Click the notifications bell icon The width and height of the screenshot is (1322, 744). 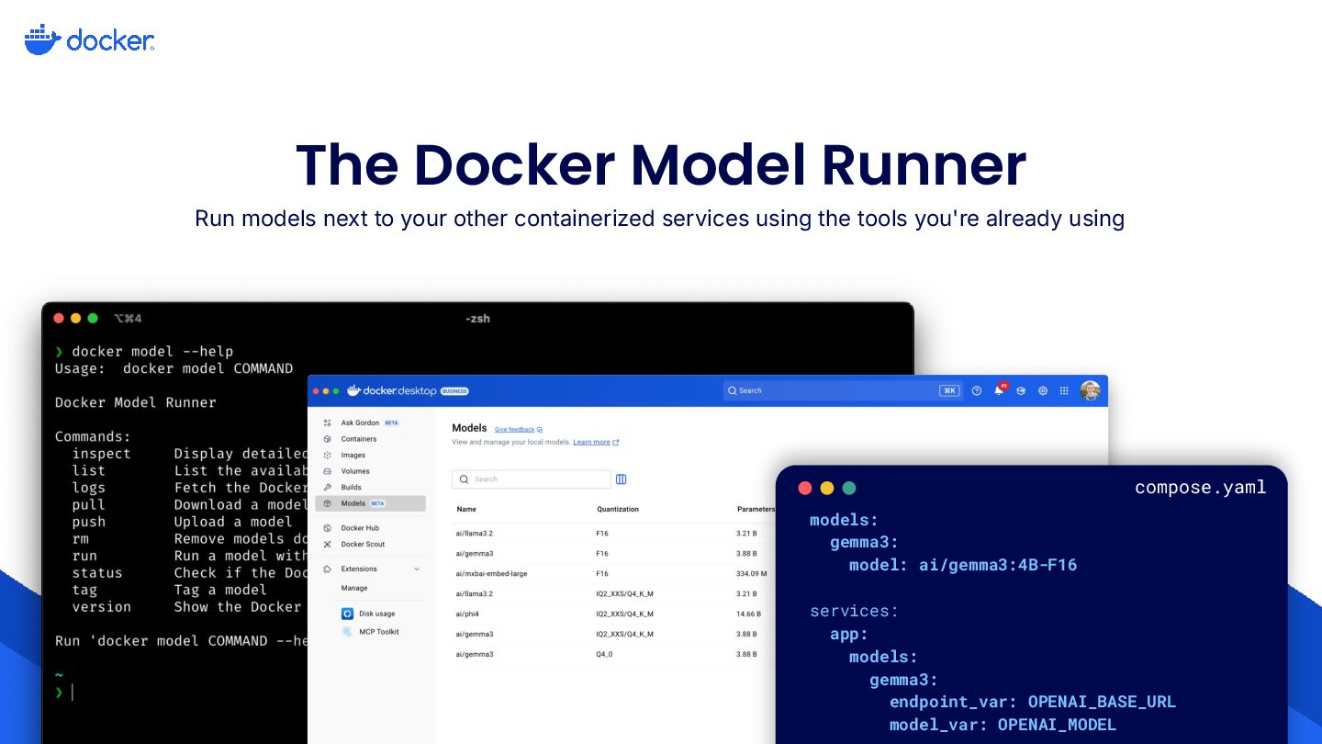coord(999,390)
